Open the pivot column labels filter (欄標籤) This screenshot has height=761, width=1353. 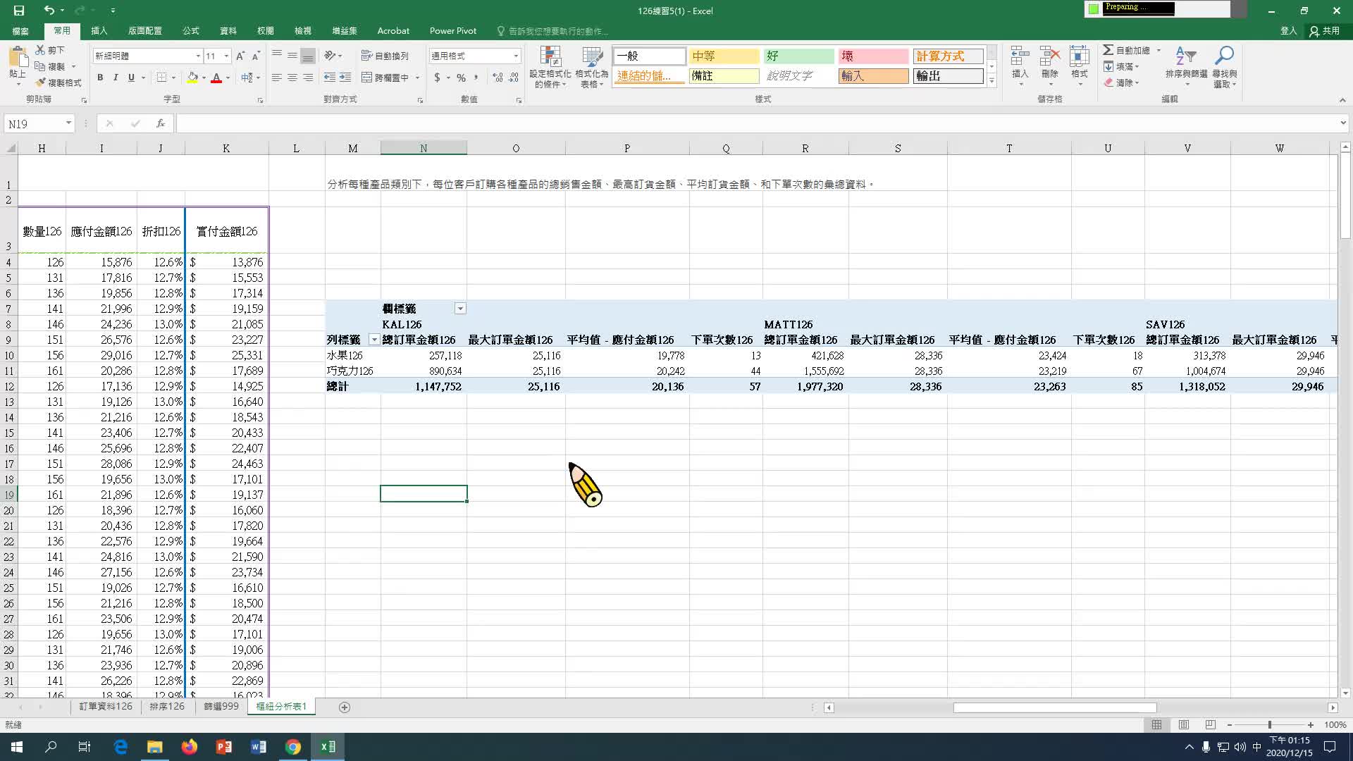coord(460,309)
